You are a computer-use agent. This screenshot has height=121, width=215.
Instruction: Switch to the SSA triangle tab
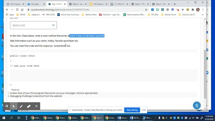15,4
